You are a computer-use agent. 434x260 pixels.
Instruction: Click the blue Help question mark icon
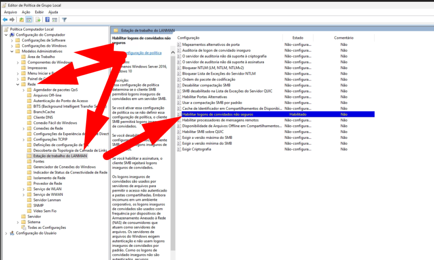[47, 19]
